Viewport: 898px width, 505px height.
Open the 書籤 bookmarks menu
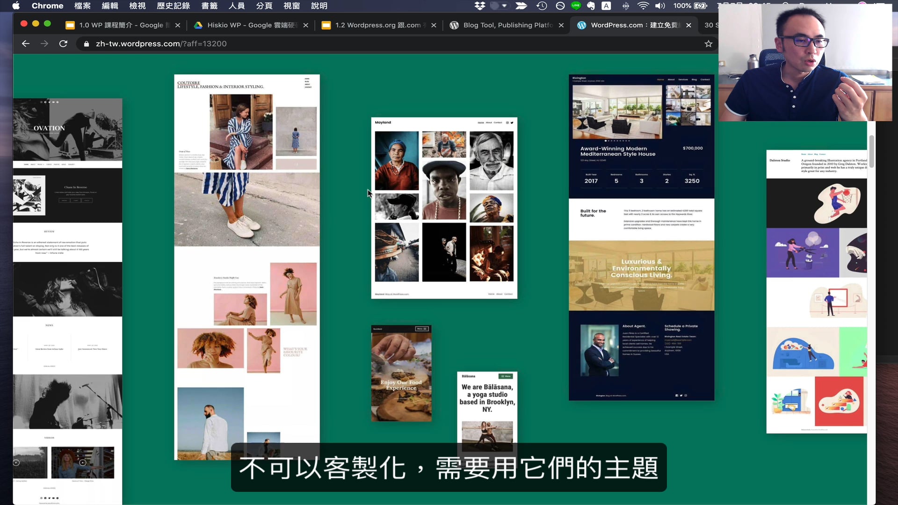click(x=209, y=6)
